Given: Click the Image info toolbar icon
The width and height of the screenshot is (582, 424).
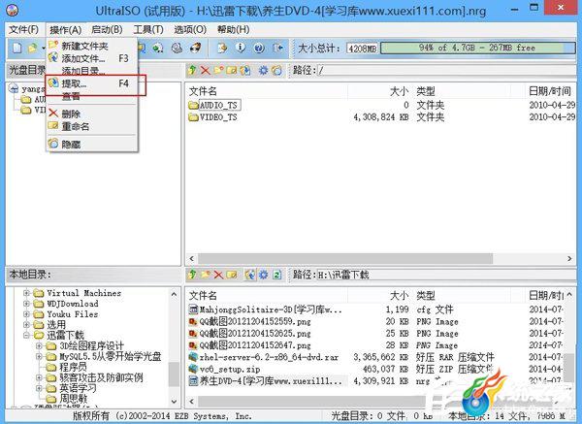Looking at the screenshot, I should click(241, 48).
